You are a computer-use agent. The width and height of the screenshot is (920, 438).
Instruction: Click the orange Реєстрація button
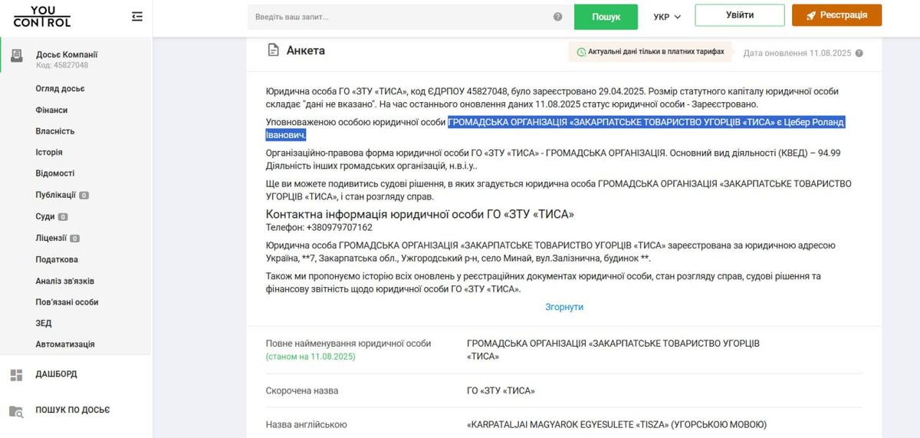click(836, 15)
